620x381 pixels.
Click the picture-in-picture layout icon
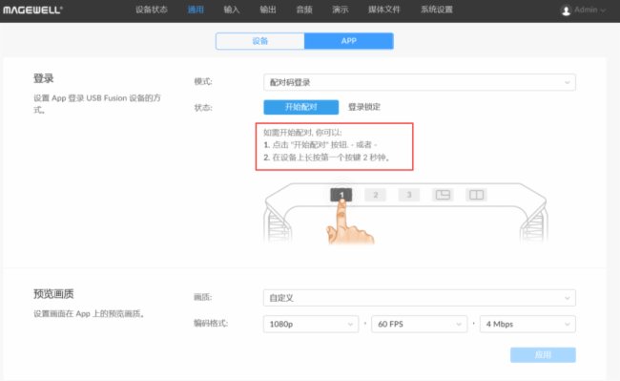tap(443, 195)
